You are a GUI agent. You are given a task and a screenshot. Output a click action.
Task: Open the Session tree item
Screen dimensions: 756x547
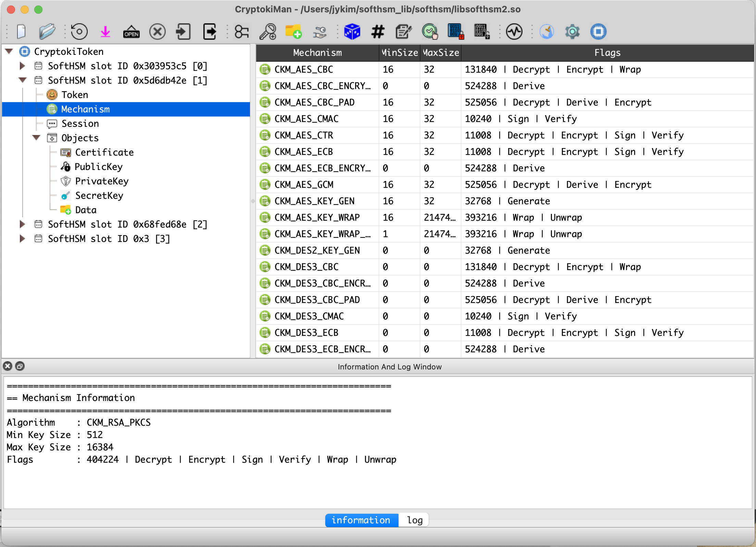coord(80,123)
